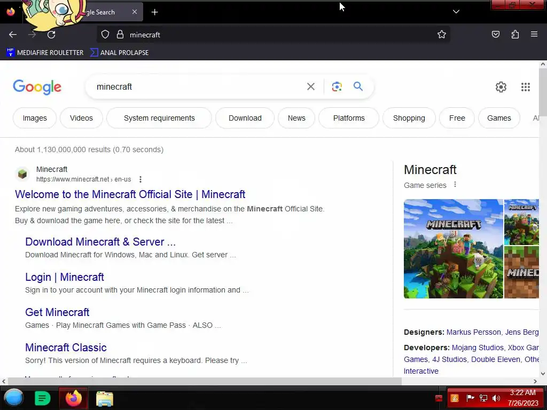547x410 pixels.
Task: Follow Mojang Studios developer link
Action: point(478,348)
